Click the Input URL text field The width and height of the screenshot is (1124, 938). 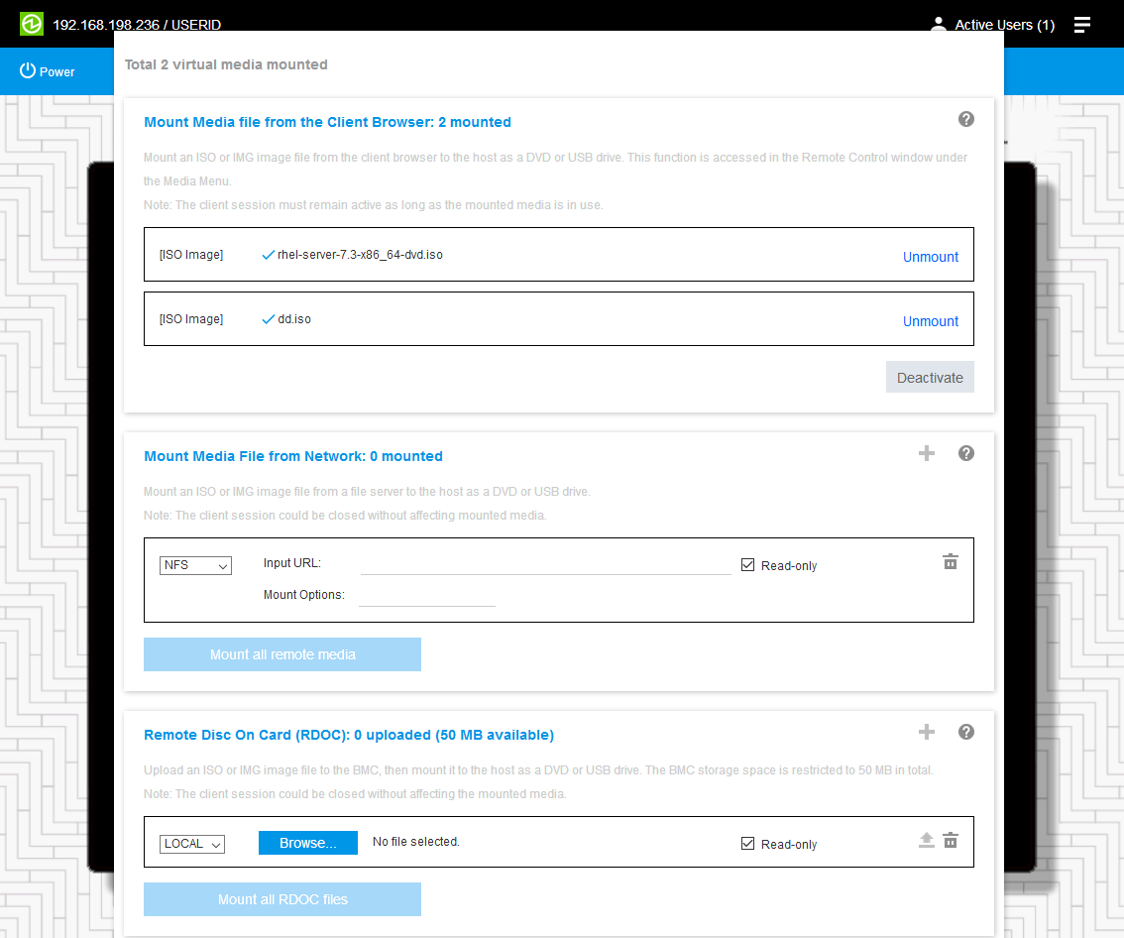pos(545,564)
